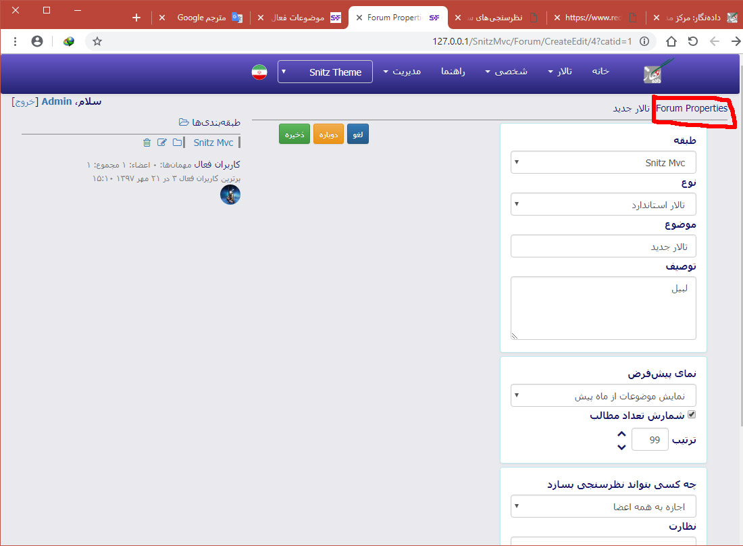Open the طبقه dropdown showing Snitz Mvc
The image size is (743, 546).
click(603, 163)
